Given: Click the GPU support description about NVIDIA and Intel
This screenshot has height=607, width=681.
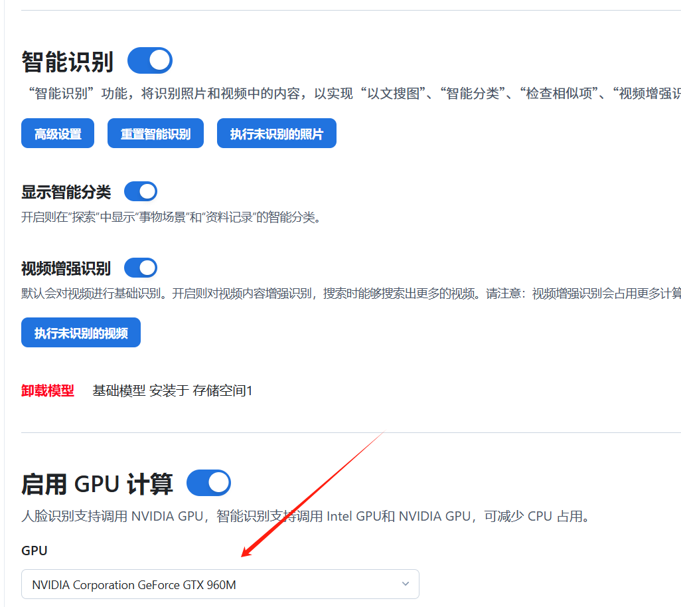Looking at the screenshot, I should (306, 516).
